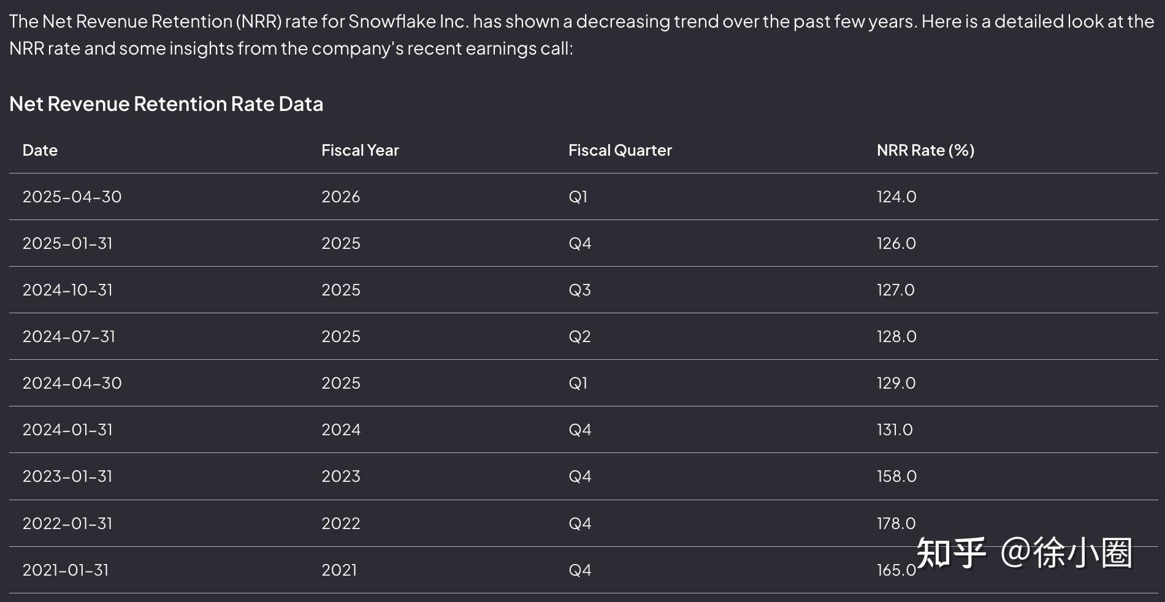Click the 128.0 NRR rate value
Screen dimensions: 1165x602
click(896, 337)
